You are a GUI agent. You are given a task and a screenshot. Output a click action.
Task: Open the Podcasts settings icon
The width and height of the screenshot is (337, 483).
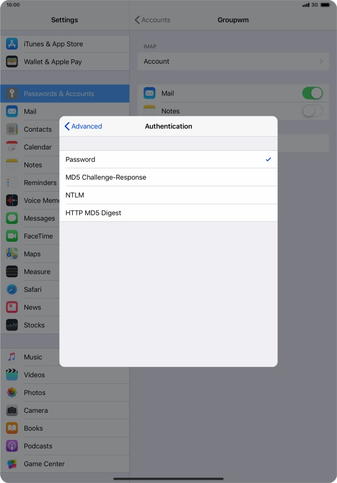point(12,446)
